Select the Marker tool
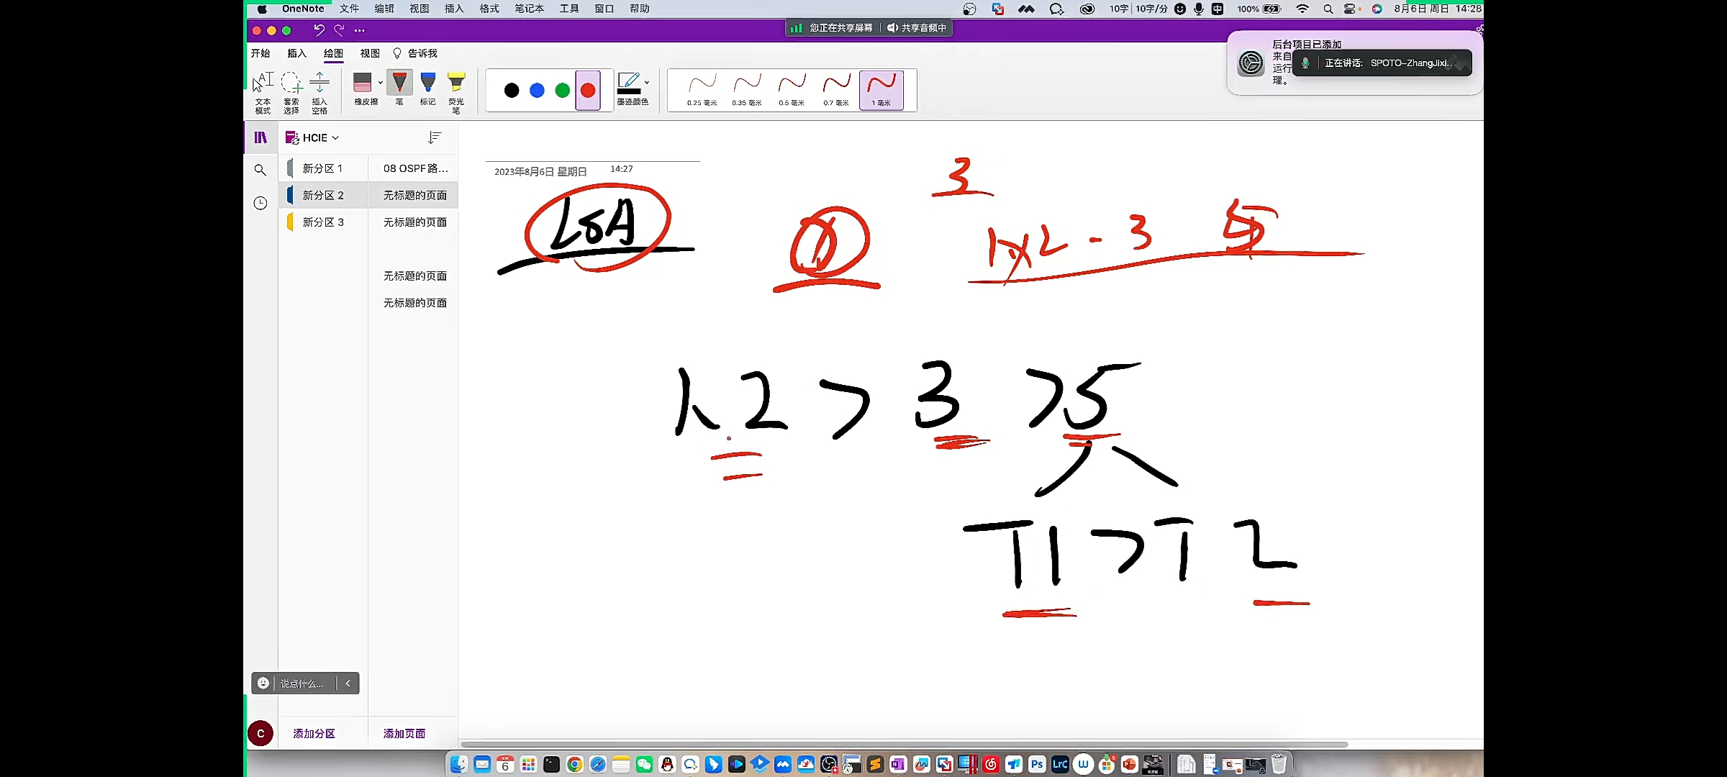 point(428,88)
